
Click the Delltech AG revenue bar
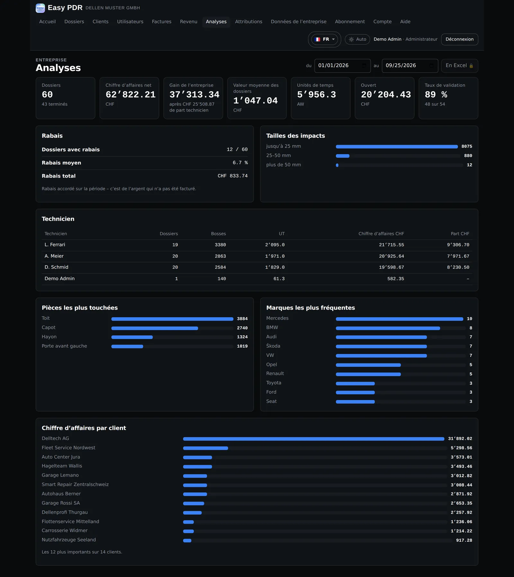314,439
